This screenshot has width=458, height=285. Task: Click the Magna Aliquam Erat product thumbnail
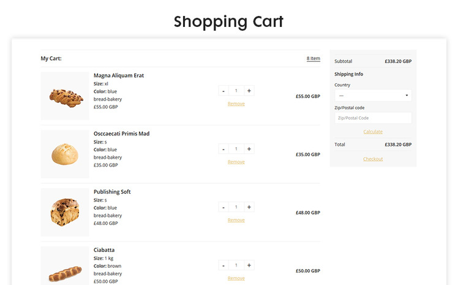click(x=65, y=96)
